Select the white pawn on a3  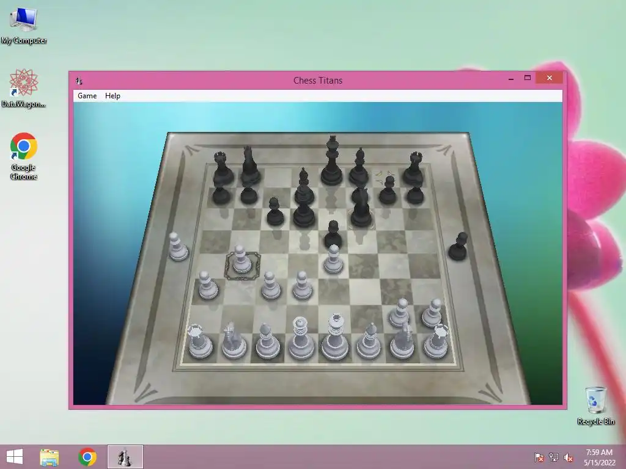coord(208,286)
